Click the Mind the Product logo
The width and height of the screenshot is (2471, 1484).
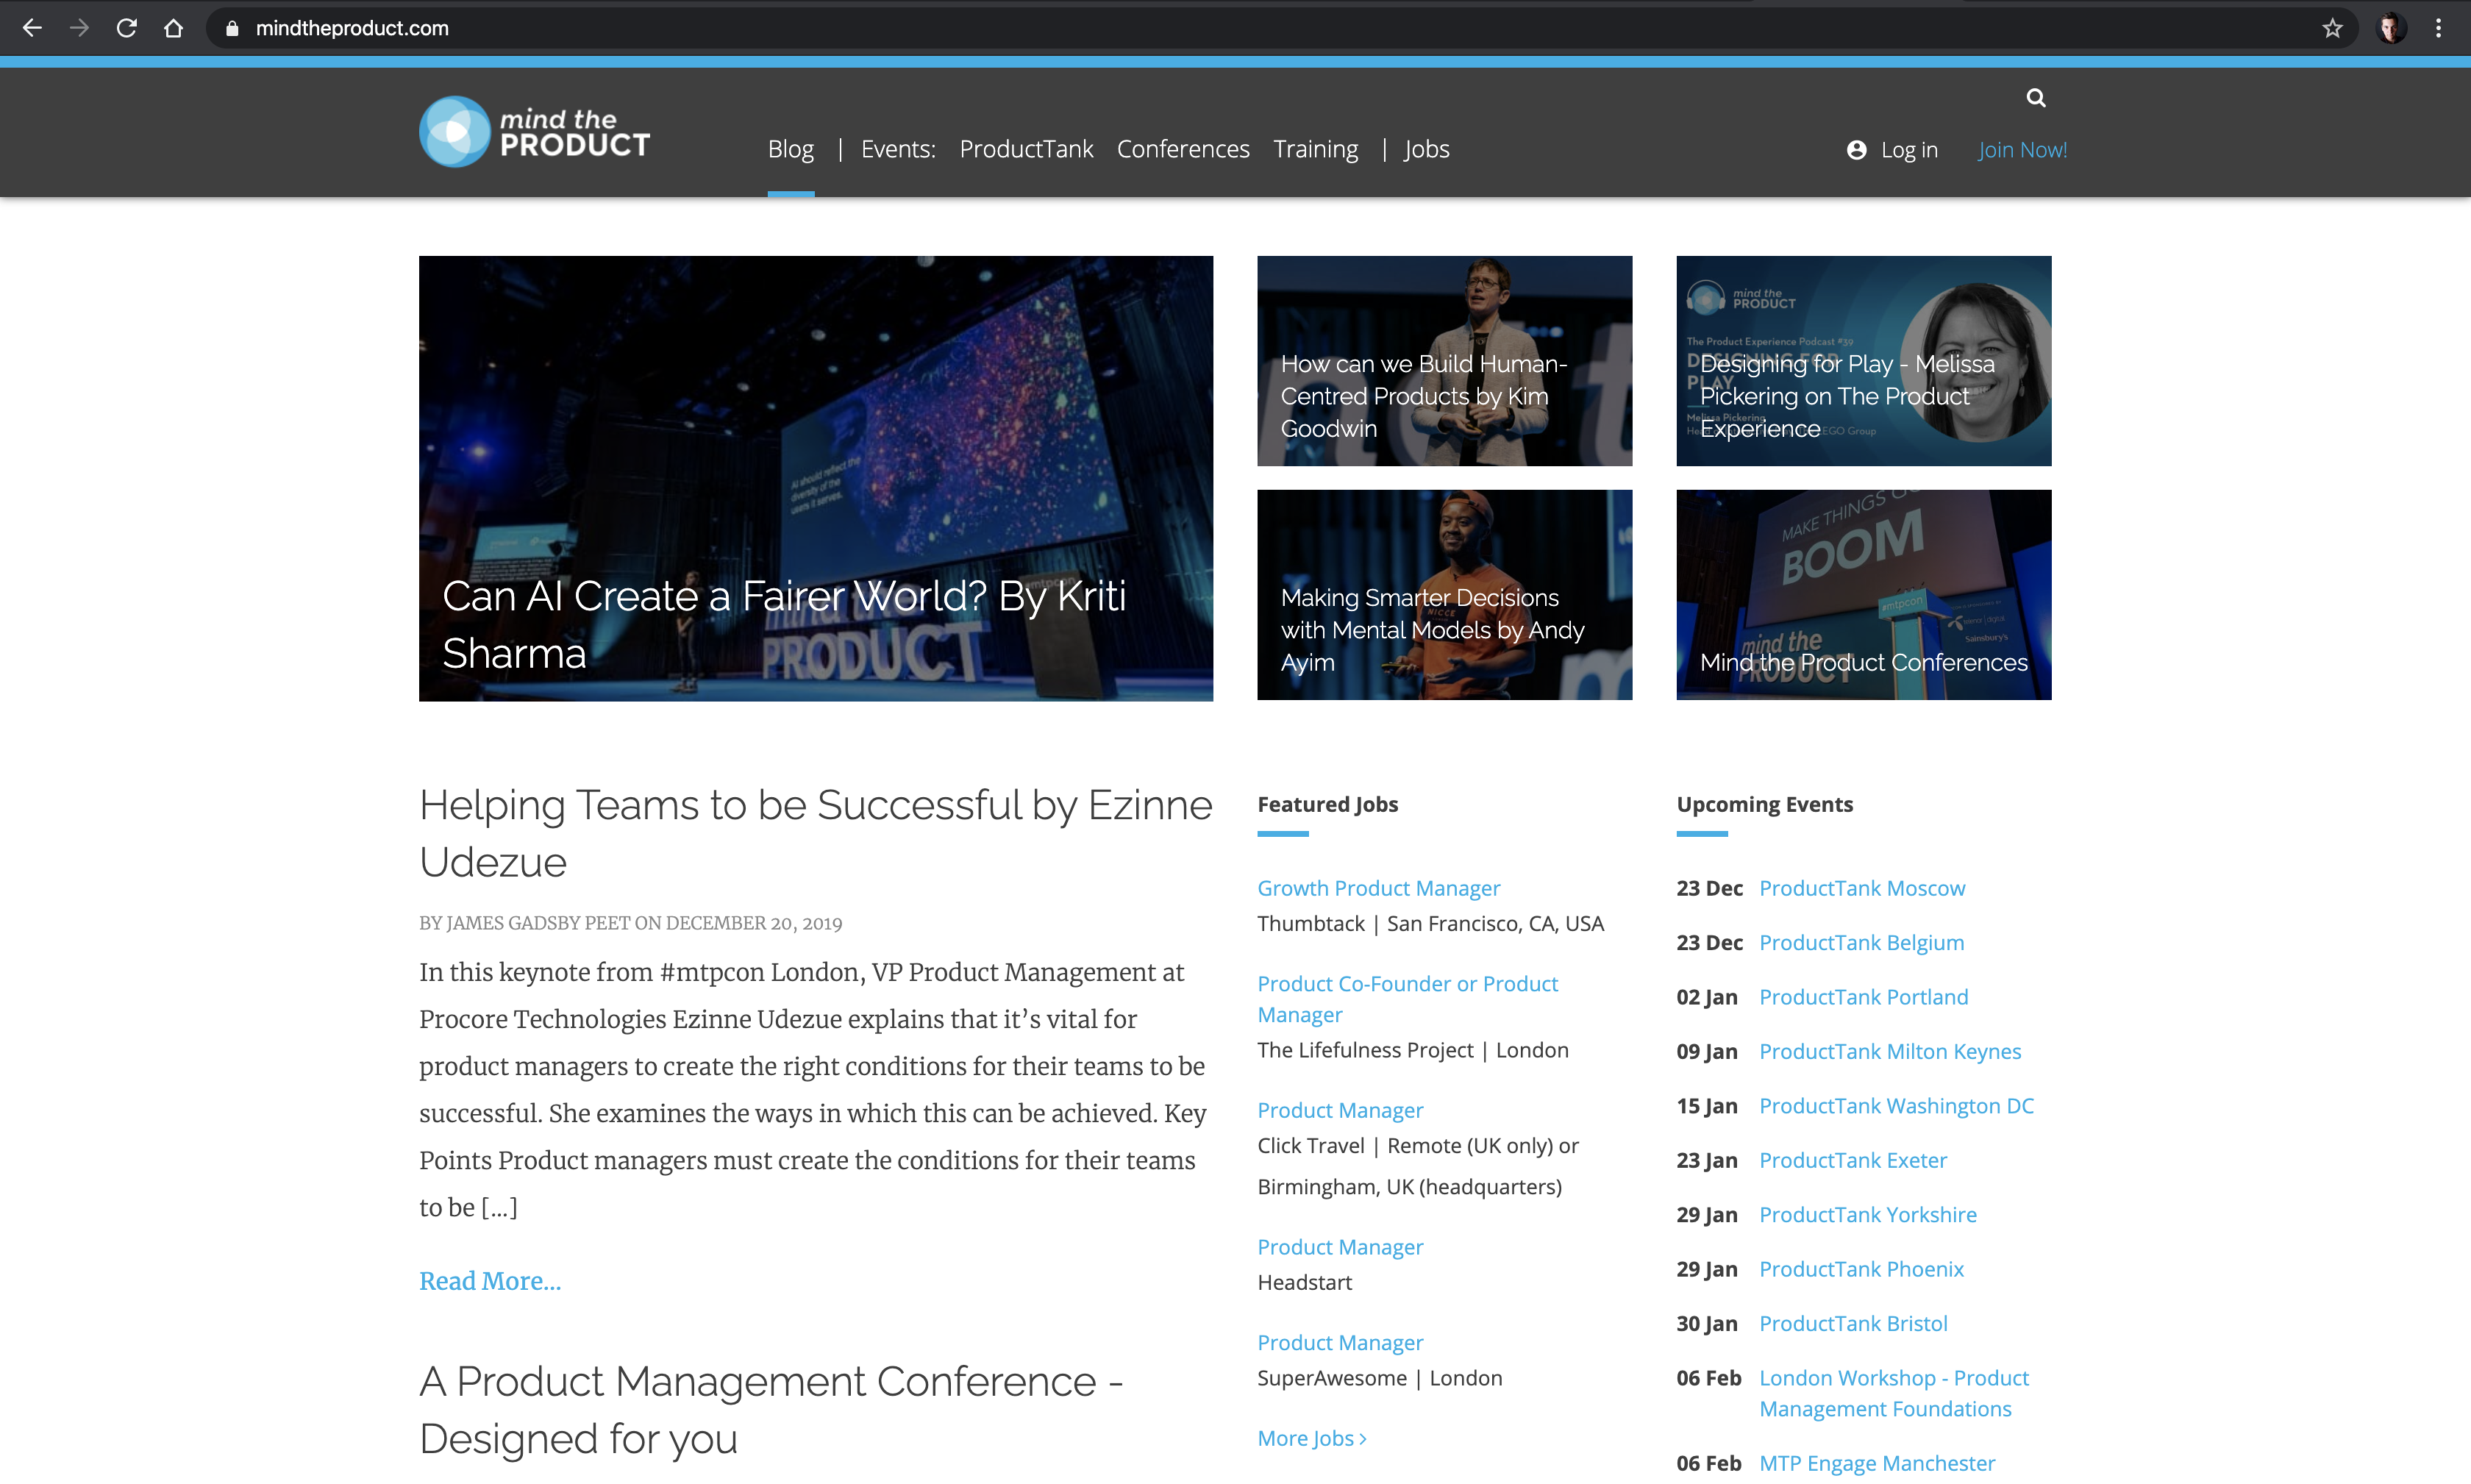pyautogui.click(x=535, y=132)
